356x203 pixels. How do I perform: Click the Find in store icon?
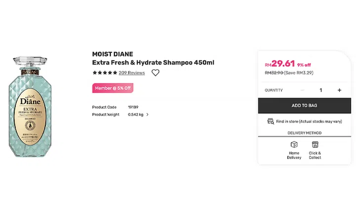click(x=270, y=121)
